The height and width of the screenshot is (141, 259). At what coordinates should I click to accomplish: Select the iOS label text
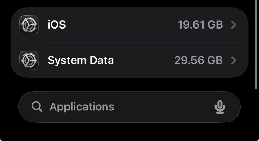[57, 25]
